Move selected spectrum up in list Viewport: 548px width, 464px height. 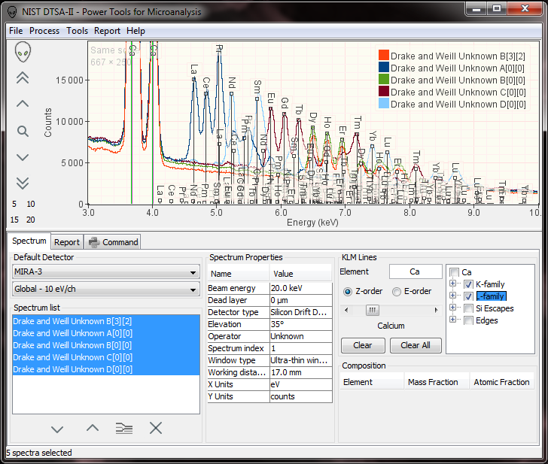93,428
